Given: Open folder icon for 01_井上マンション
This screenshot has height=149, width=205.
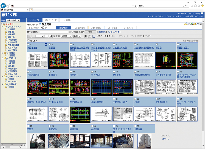Looking at the screenshot, I should [4, 26].
